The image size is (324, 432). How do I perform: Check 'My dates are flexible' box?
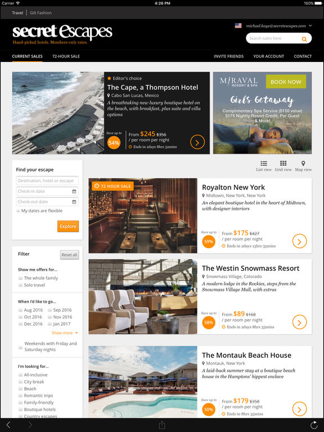pyautogui.click(x=18, y=211)
